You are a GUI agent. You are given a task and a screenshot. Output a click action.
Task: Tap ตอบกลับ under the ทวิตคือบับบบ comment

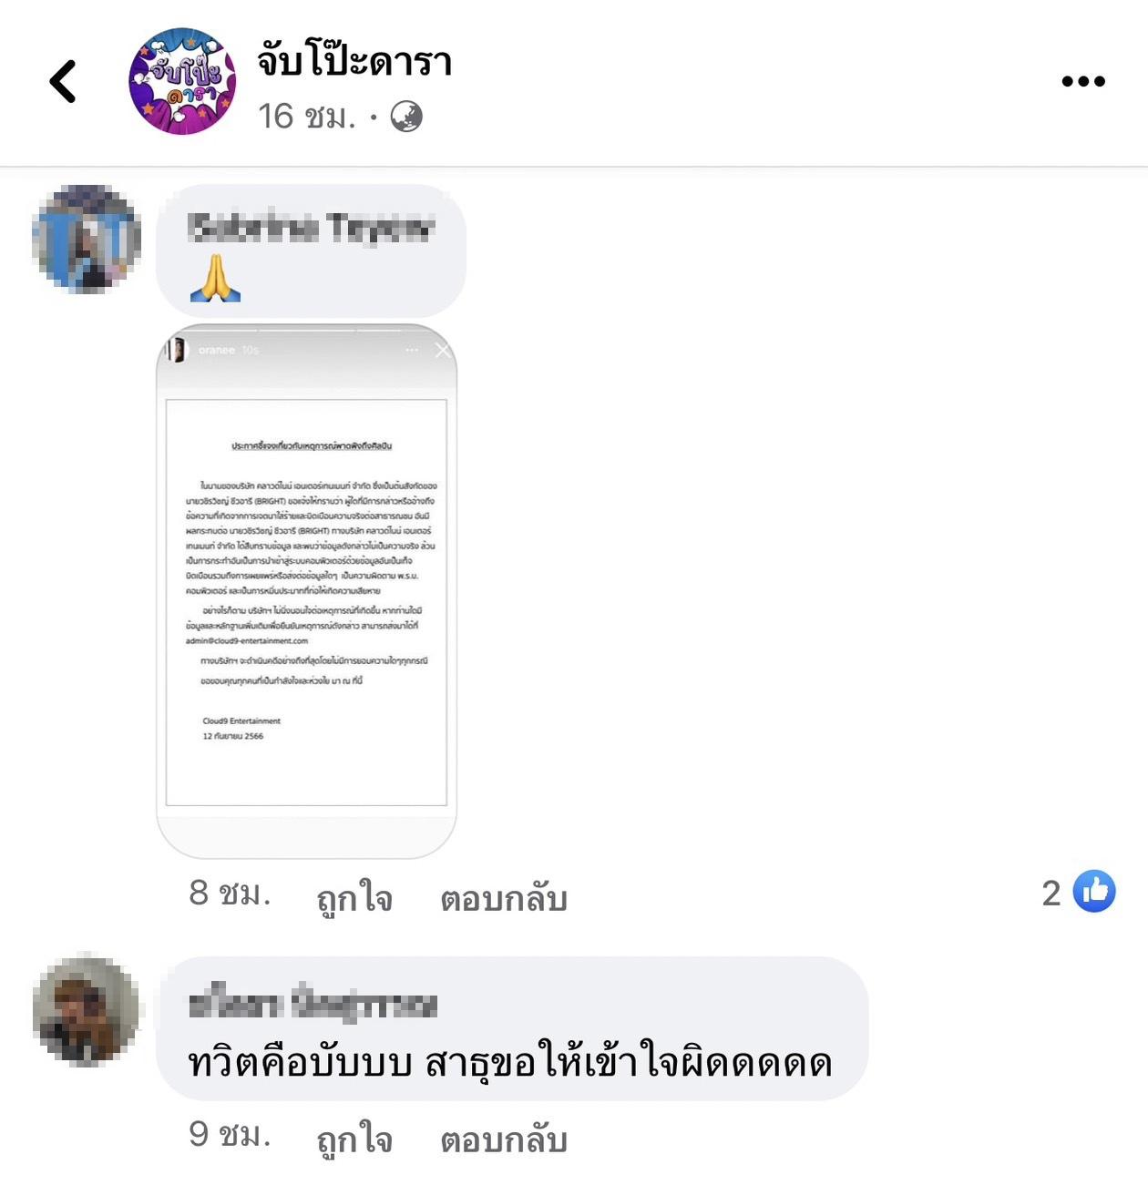click(x=504, y=1139)
